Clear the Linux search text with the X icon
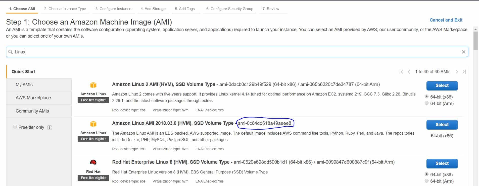Image resolution: width=479 pixels, height=186 pixels. pos(463,52)
